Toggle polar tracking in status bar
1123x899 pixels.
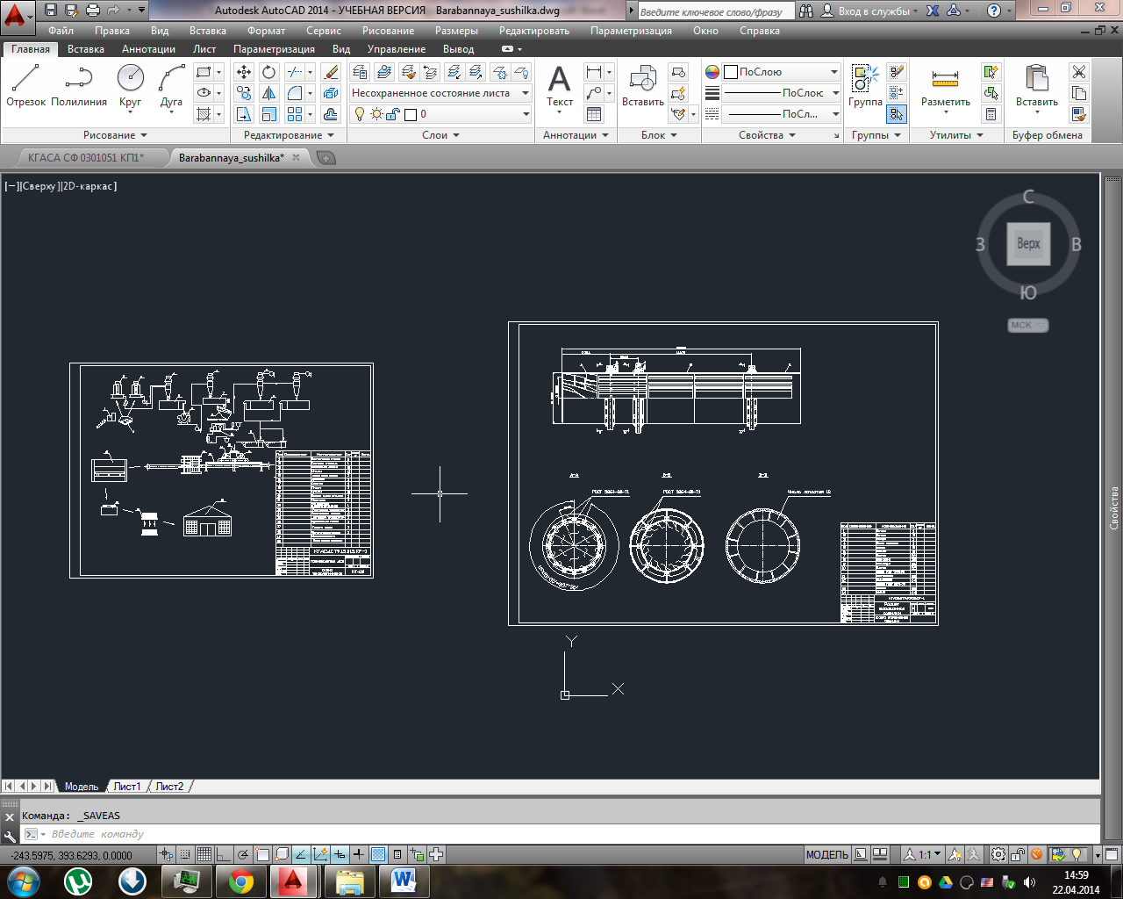[242, 854]
